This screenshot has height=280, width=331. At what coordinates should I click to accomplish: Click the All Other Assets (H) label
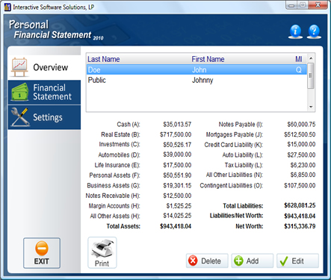[x=115, y=216]
